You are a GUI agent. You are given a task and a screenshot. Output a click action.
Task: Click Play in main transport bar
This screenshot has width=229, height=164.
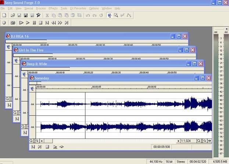click(x=28, y=23)
